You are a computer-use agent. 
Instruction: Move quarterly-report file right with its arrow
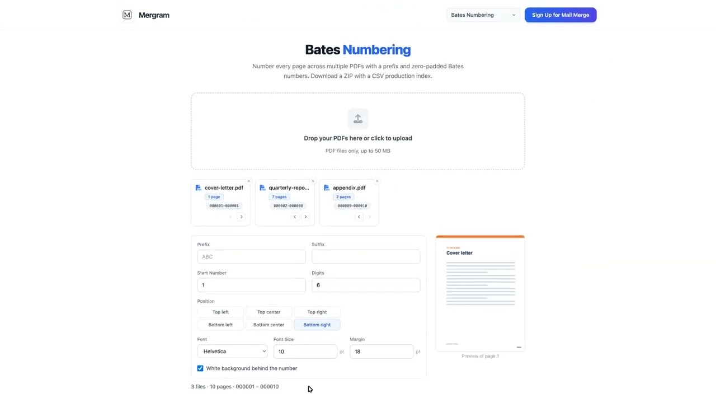tap(305, 217)
